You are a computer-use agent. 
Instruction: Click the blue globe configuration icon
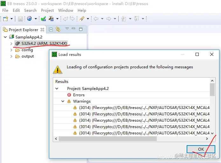[29, 19]
